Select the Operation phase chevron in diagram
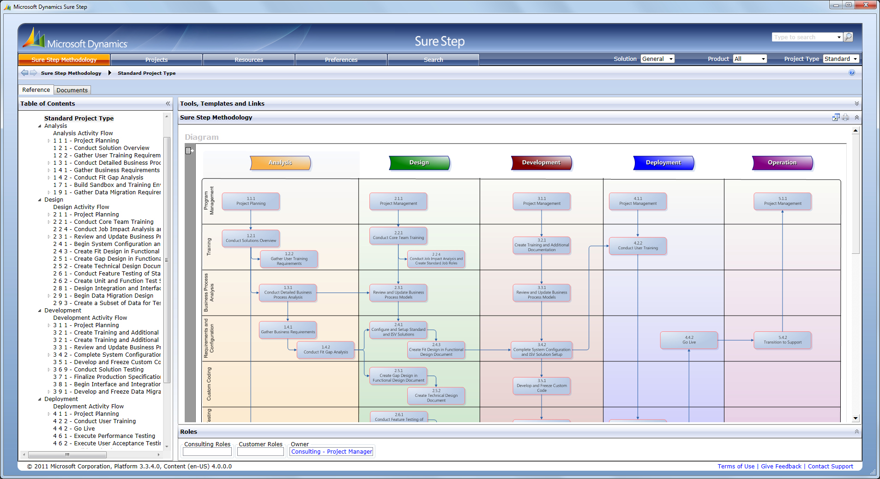Screen dimensions: 880x479 (782, 162)
